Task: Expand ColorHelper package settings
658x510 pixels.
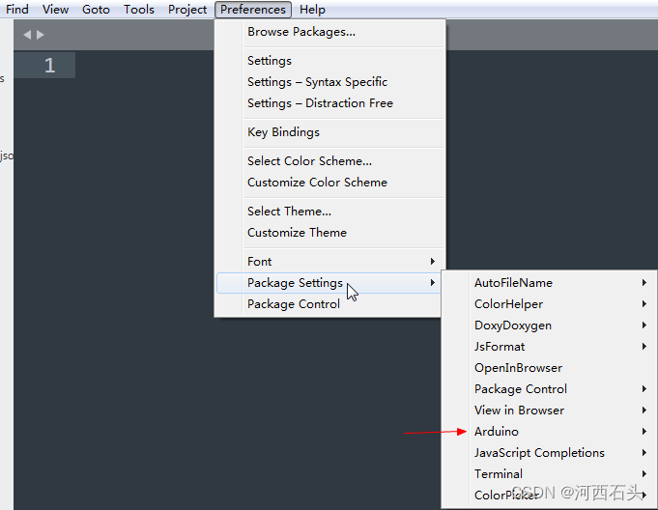Action: tap(550, 304)
